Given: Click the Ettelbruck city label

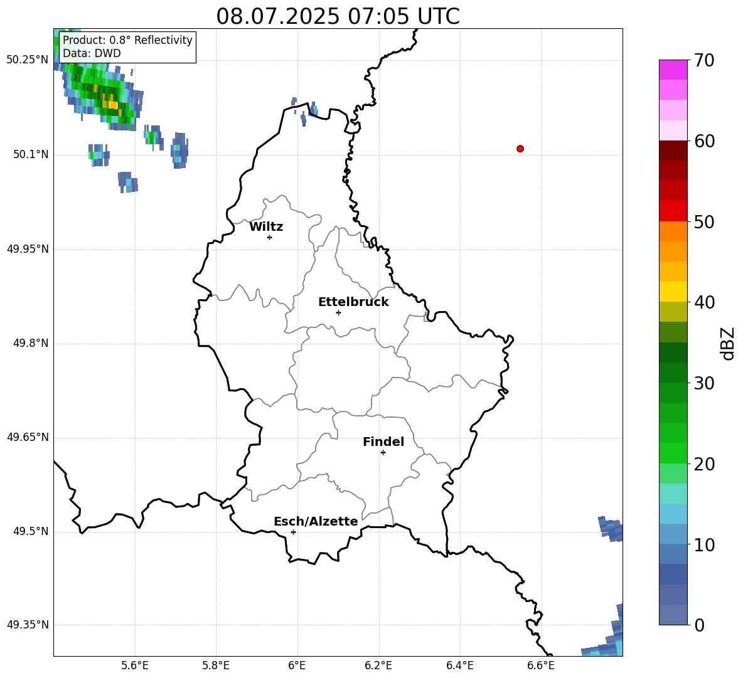Looking at the screenshot, I should [x=353, y=302].
